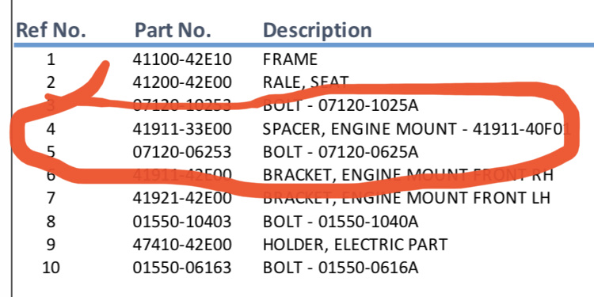Select part number 01550-06163
This screenshot has width=594, height=297.
point(182,268)
